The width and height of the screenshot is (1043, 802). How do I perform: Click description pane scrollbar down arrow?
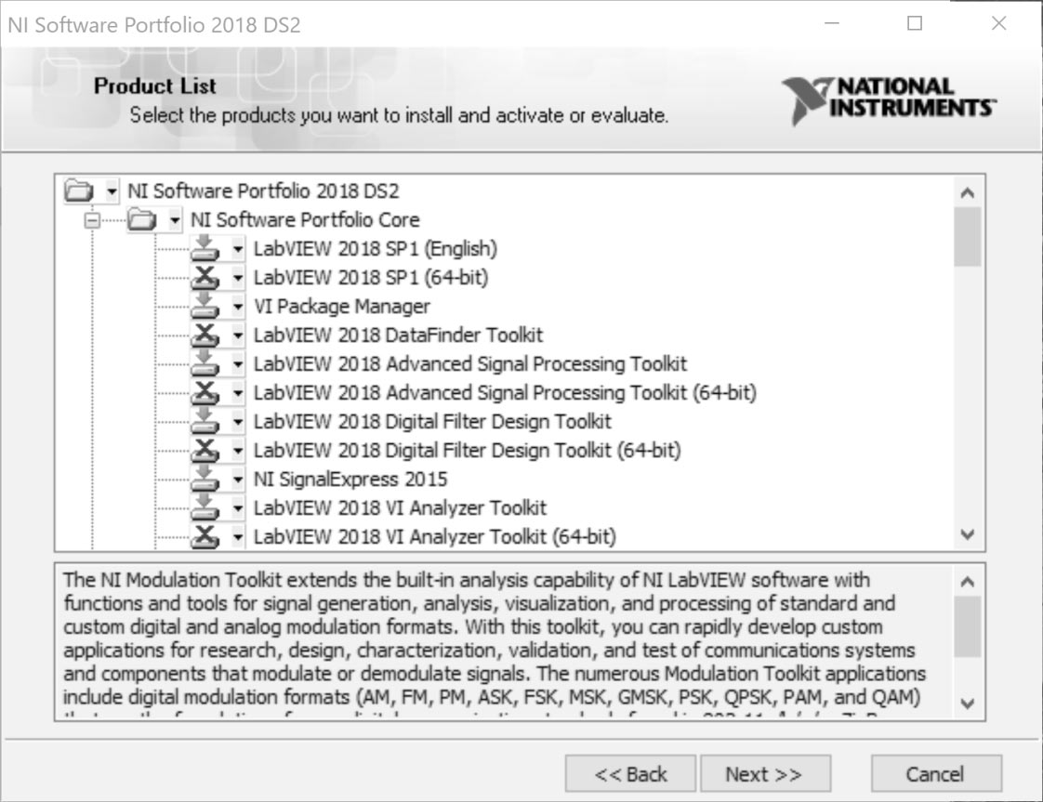(968, 703)
